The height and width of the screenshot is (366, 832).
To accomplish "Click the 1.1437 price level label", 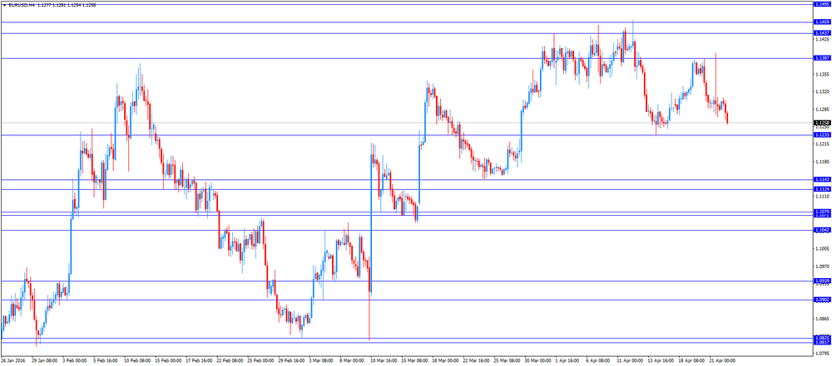I will pos(822,33).
